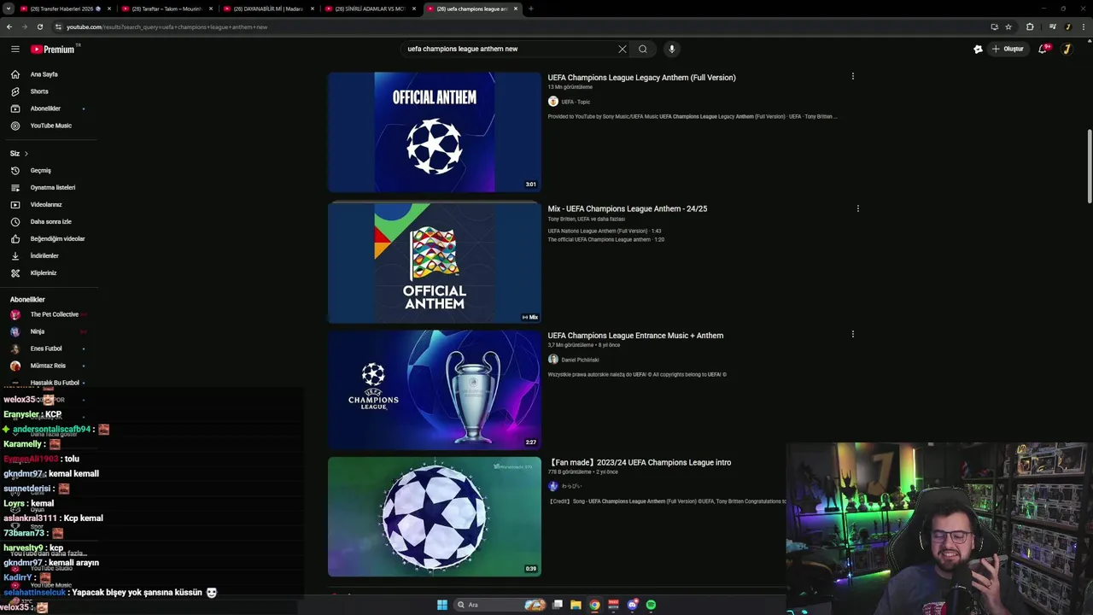Open the notifications bell
This screenshot has width=1093, height=615.
tap(1043, 49)
